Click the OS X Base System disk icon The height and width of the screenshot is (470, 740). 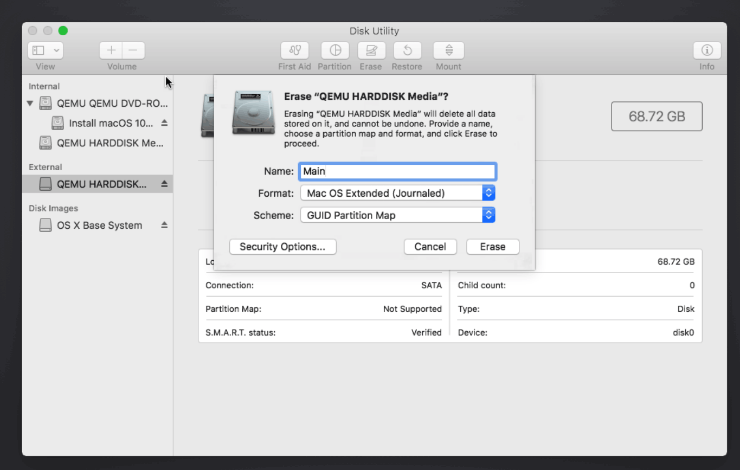point(46,226)
